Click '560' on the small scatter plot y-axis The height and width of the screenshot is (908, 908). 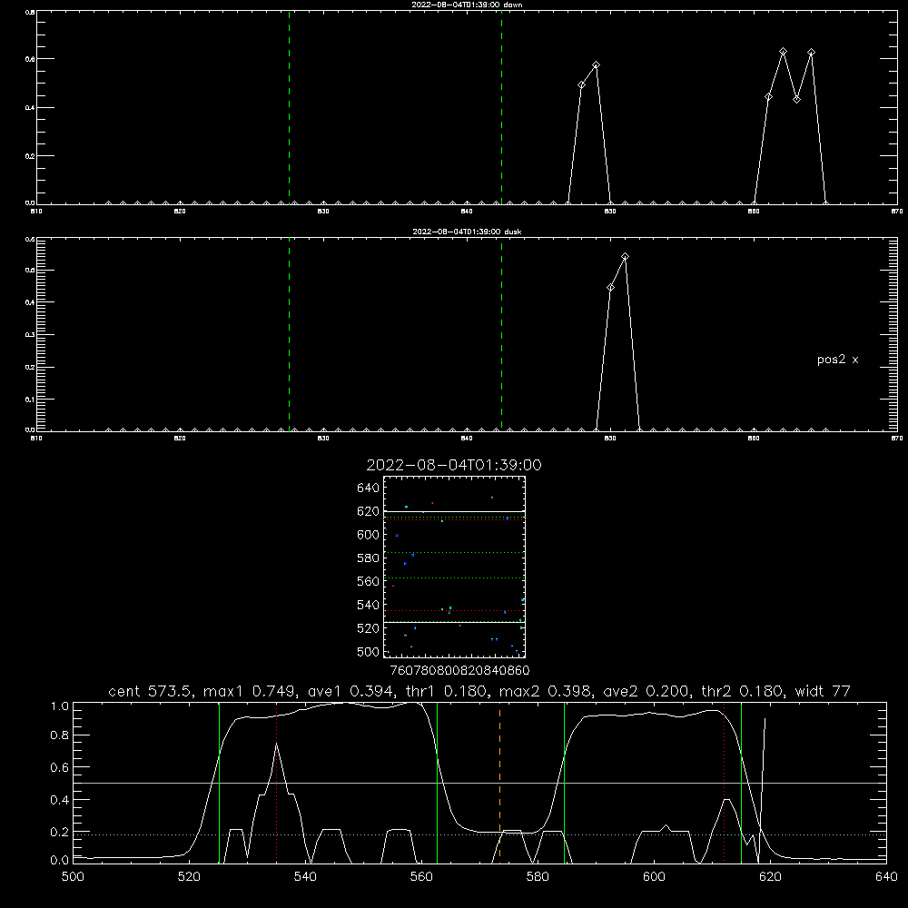click(x=369, y=581)
